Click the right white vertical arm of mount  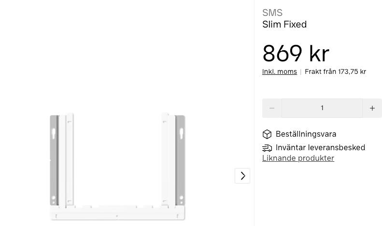coord(166,159)
